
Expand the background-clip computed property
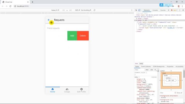[x=160, y=100]
